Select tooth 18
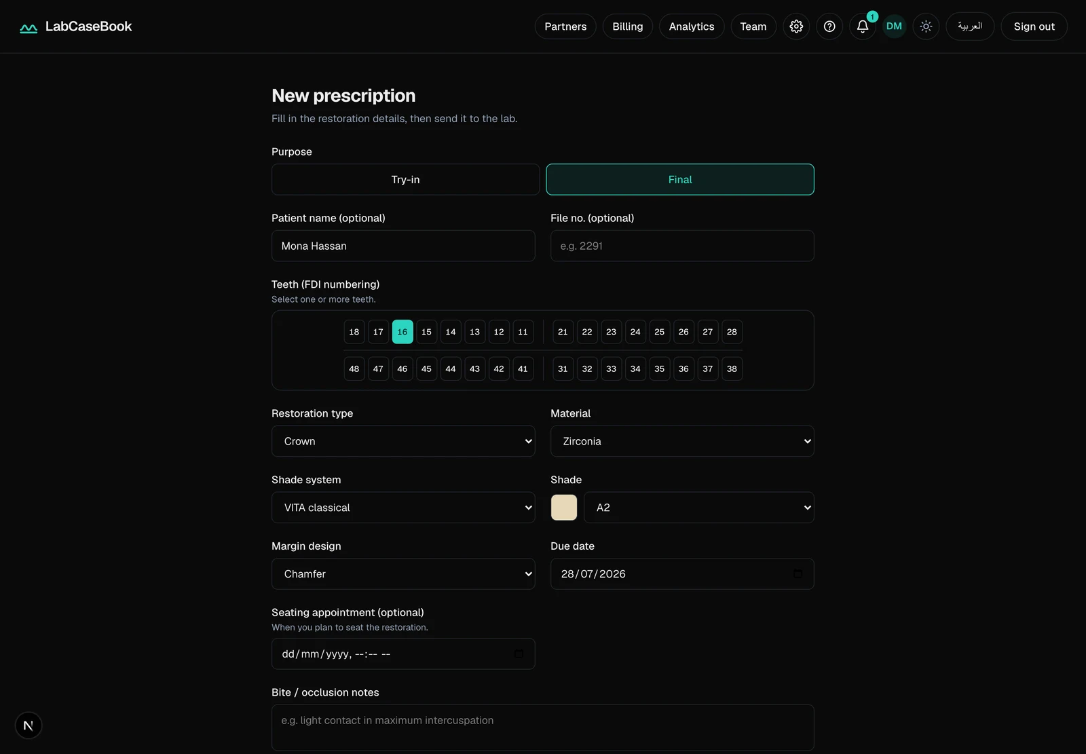Viewport: 1086px width, 754px height. click(x=354, y=332)
